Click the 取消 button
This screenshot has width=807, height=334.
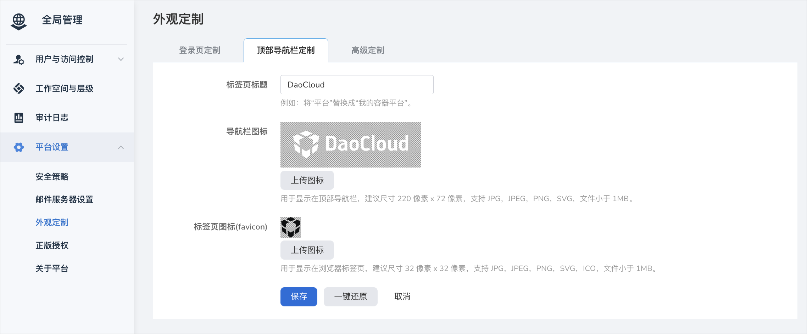click(x=402, y=296)
